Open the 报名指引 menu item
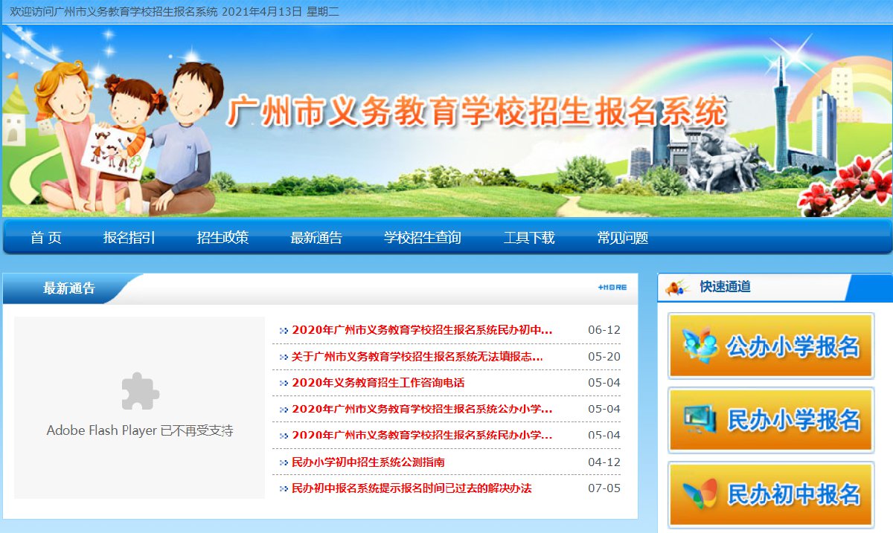 pyautogui.click(x=129, y=238)
